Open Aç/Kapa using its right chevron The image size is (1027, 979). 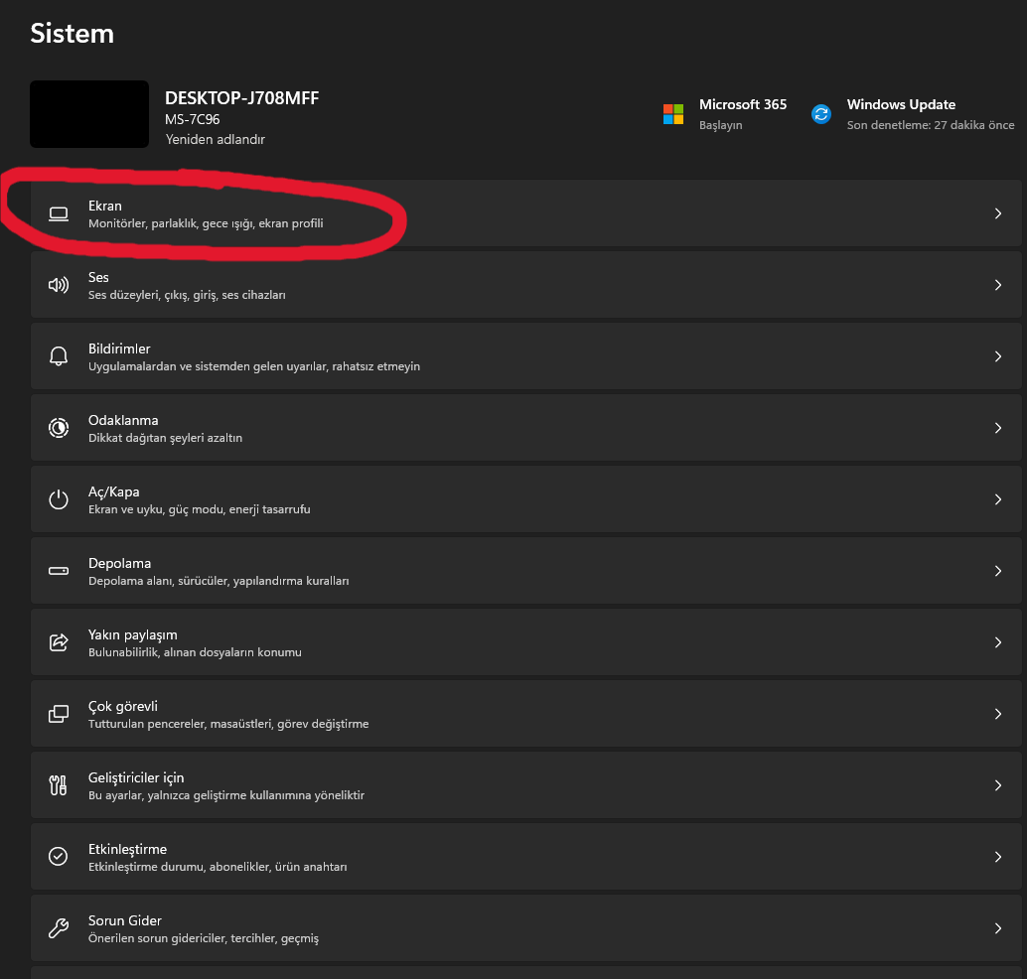(998, 499)
